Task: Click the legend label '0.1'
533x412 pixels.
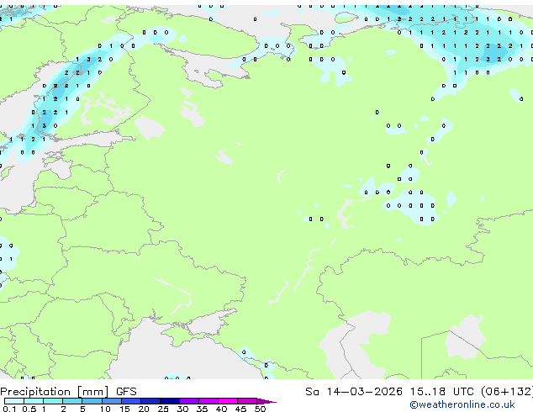Action: 9,409
